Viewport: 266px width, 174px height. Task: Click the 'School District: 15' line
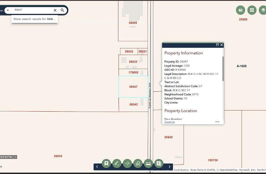coord(176,98)
